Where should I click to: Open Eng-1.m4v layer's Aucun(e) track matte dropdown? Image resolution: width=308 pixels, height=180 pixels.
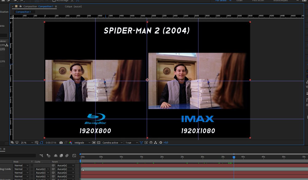[x=42, y=169]
